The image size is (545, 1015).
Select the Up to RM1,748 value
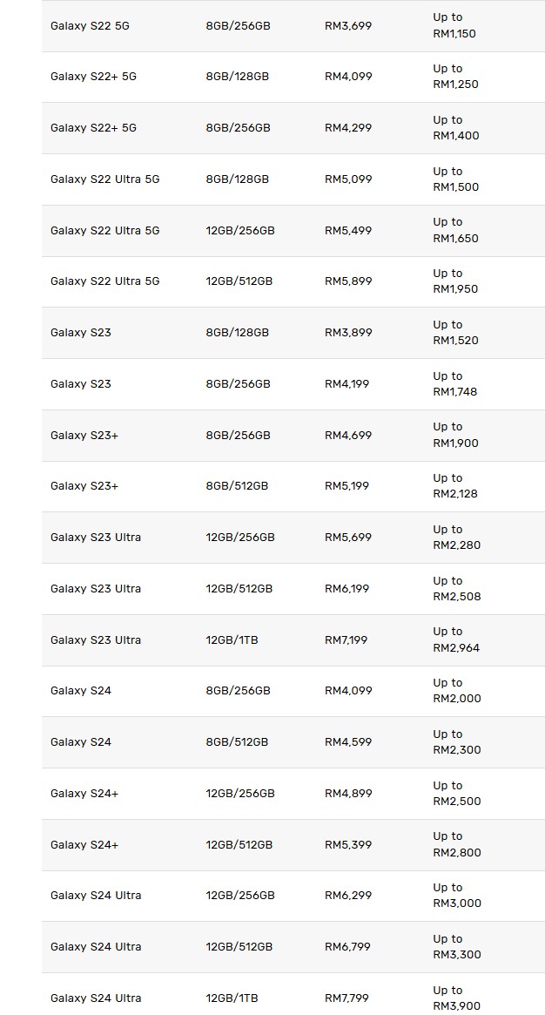click(455, 383)
